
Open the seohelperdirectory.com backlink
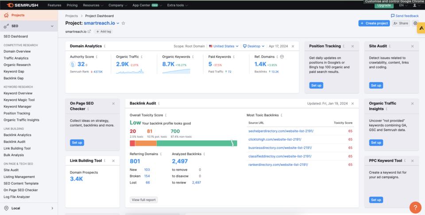coord(281,131)
